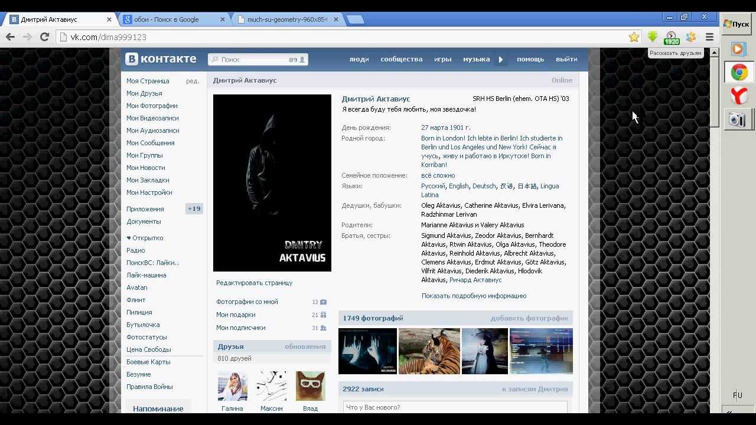Viewport: 756px width, 425px height.
Task: Click ред. next to Моя Страница
Action: click(193, 81)
